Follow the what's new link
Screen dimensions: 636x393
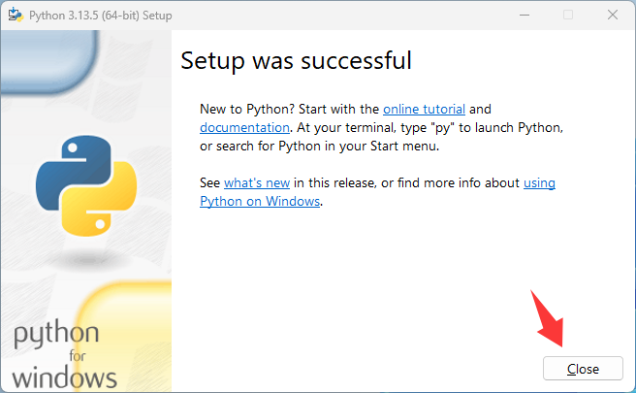point(257,182)
